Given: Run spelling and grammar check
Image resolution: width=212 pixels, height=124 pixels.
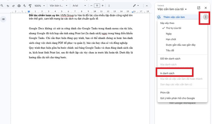Looking at the screenshot, I should coord(25,5).
